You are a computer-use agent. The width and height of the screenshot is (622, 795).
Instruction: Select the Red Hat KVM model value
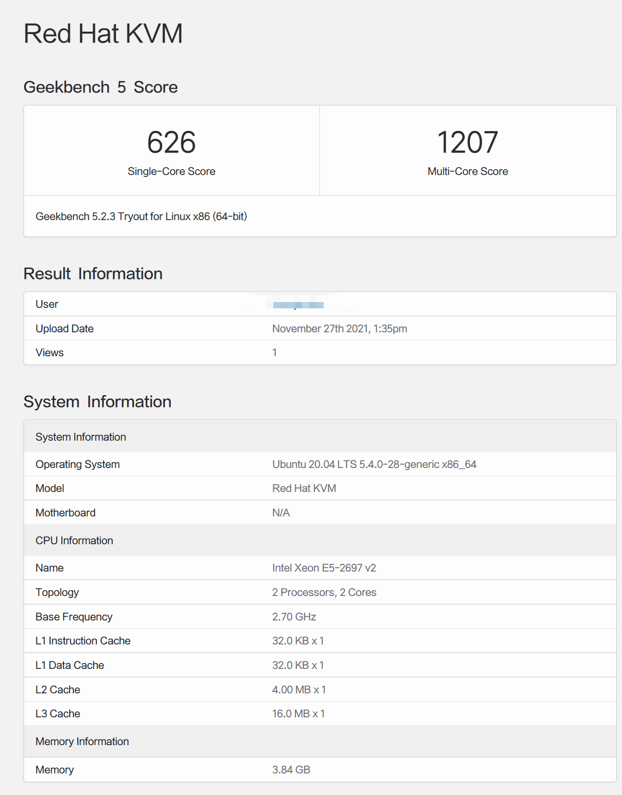tap(304, 488)
